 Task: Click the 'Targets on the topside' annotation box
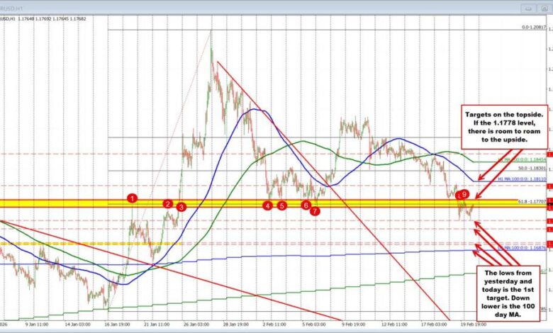[497, 125]
